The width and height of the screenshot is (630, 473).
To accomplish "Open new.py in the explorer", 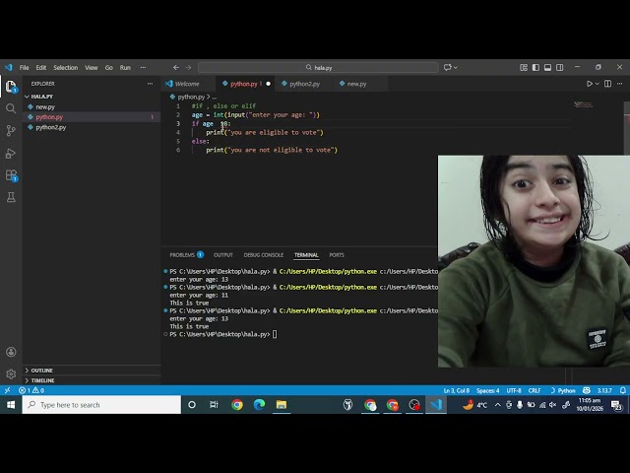I will point(92,106).
